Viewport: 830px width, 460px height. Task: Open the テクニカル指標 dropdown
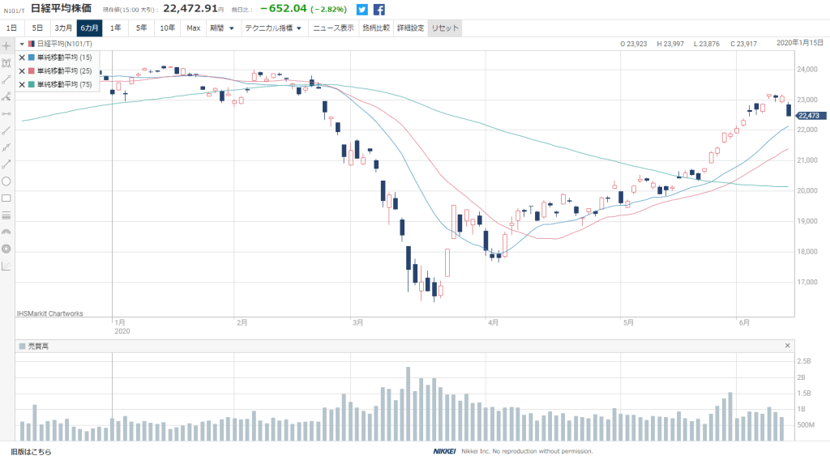[x=271, y=28]
